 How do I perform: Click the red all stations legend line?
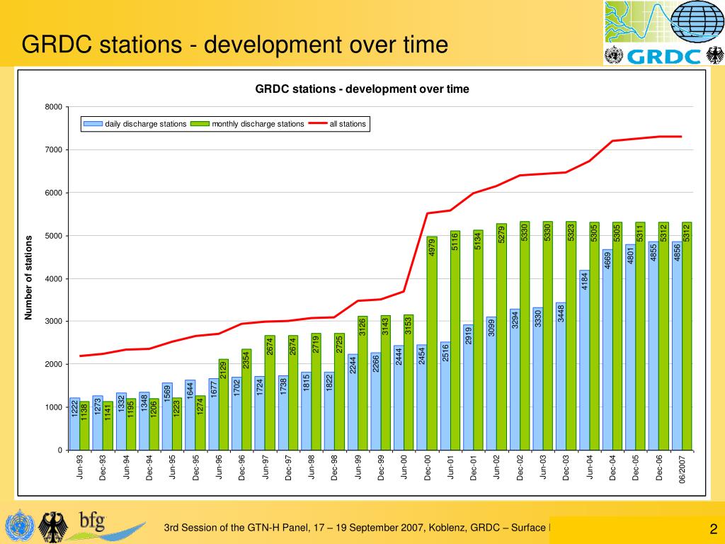pos(317,124)
